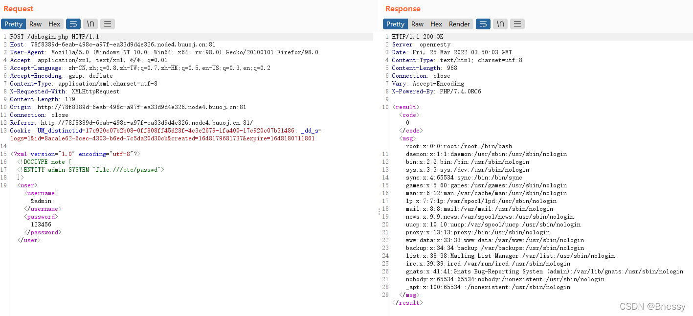Click the 'HTTP/1.1 200 OK' status line
This screenshot has width=693, height=316.
[418, 37]
